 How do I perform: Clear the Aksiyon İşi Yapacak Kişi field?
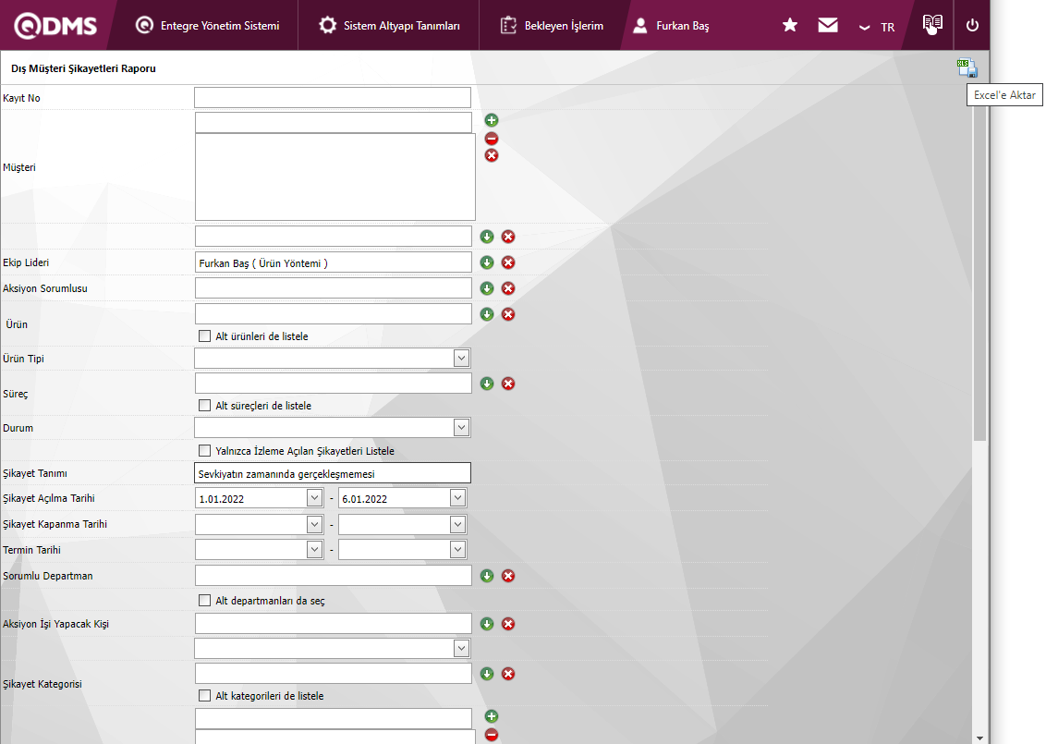(508, 624)
